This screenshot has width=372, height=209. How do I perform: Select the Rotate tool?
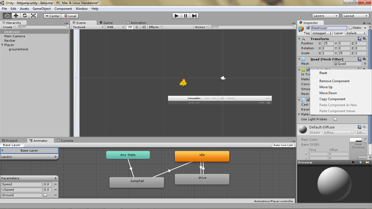tap(25, 16)
